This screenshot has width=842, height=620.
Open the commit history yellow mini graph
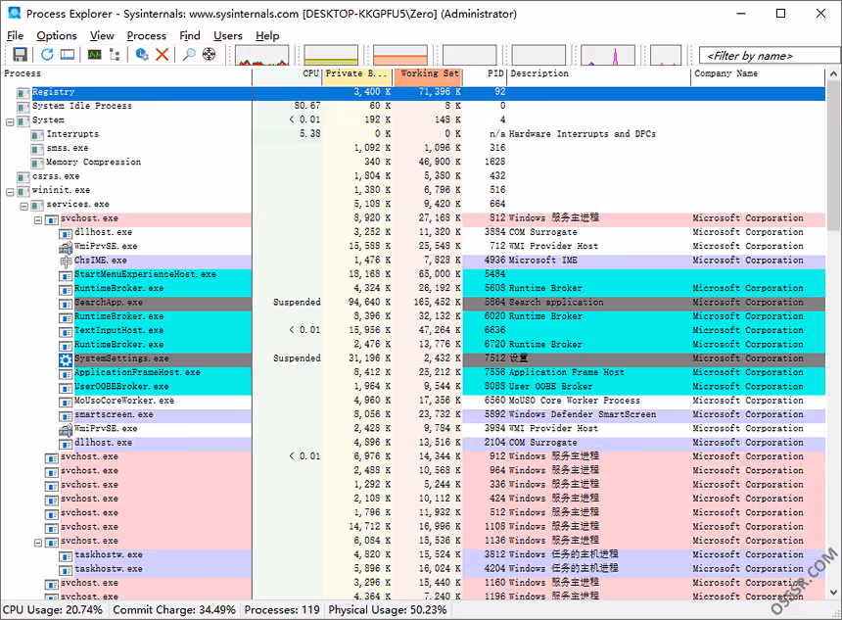tap(331, 55)
